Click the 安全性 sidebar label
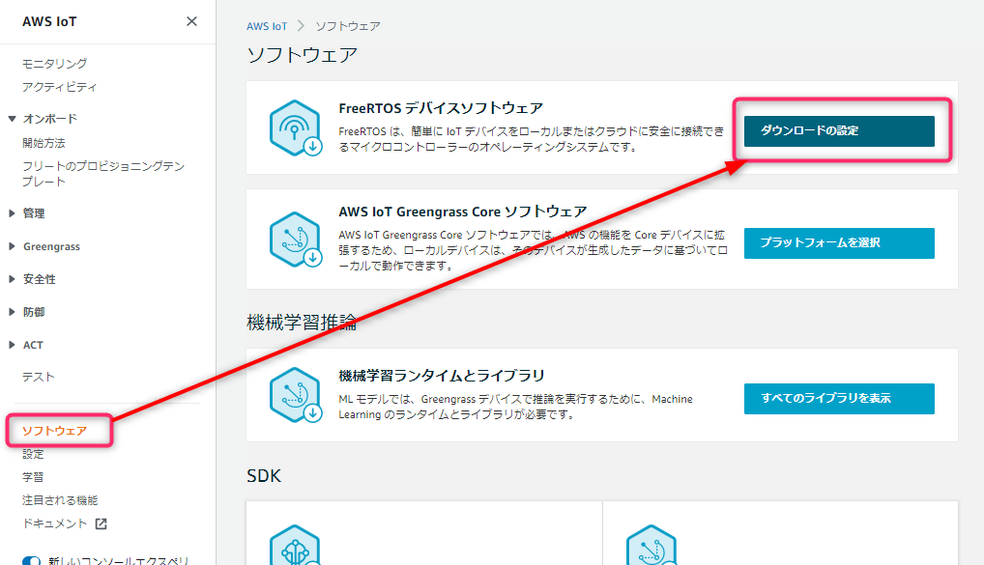This screenshot has width=984, height=565. pos(40,279)
